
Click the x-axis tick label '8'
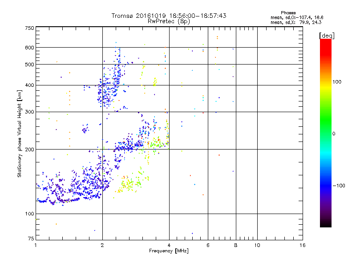coord(236,245)
